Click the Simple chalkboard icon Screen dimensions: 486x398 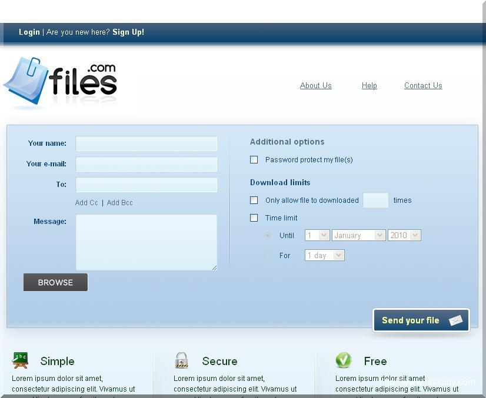tap(21, 360)
